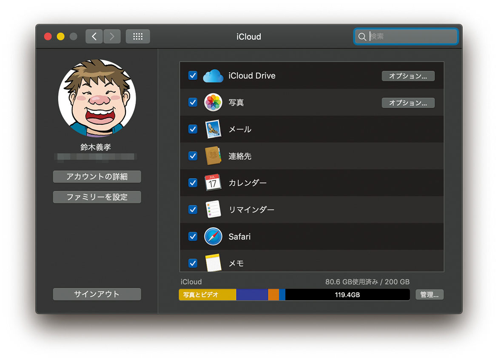The height and width of the screenshot is (361, 498).
Task: Go back with the left arrow button
Action: 94,37
